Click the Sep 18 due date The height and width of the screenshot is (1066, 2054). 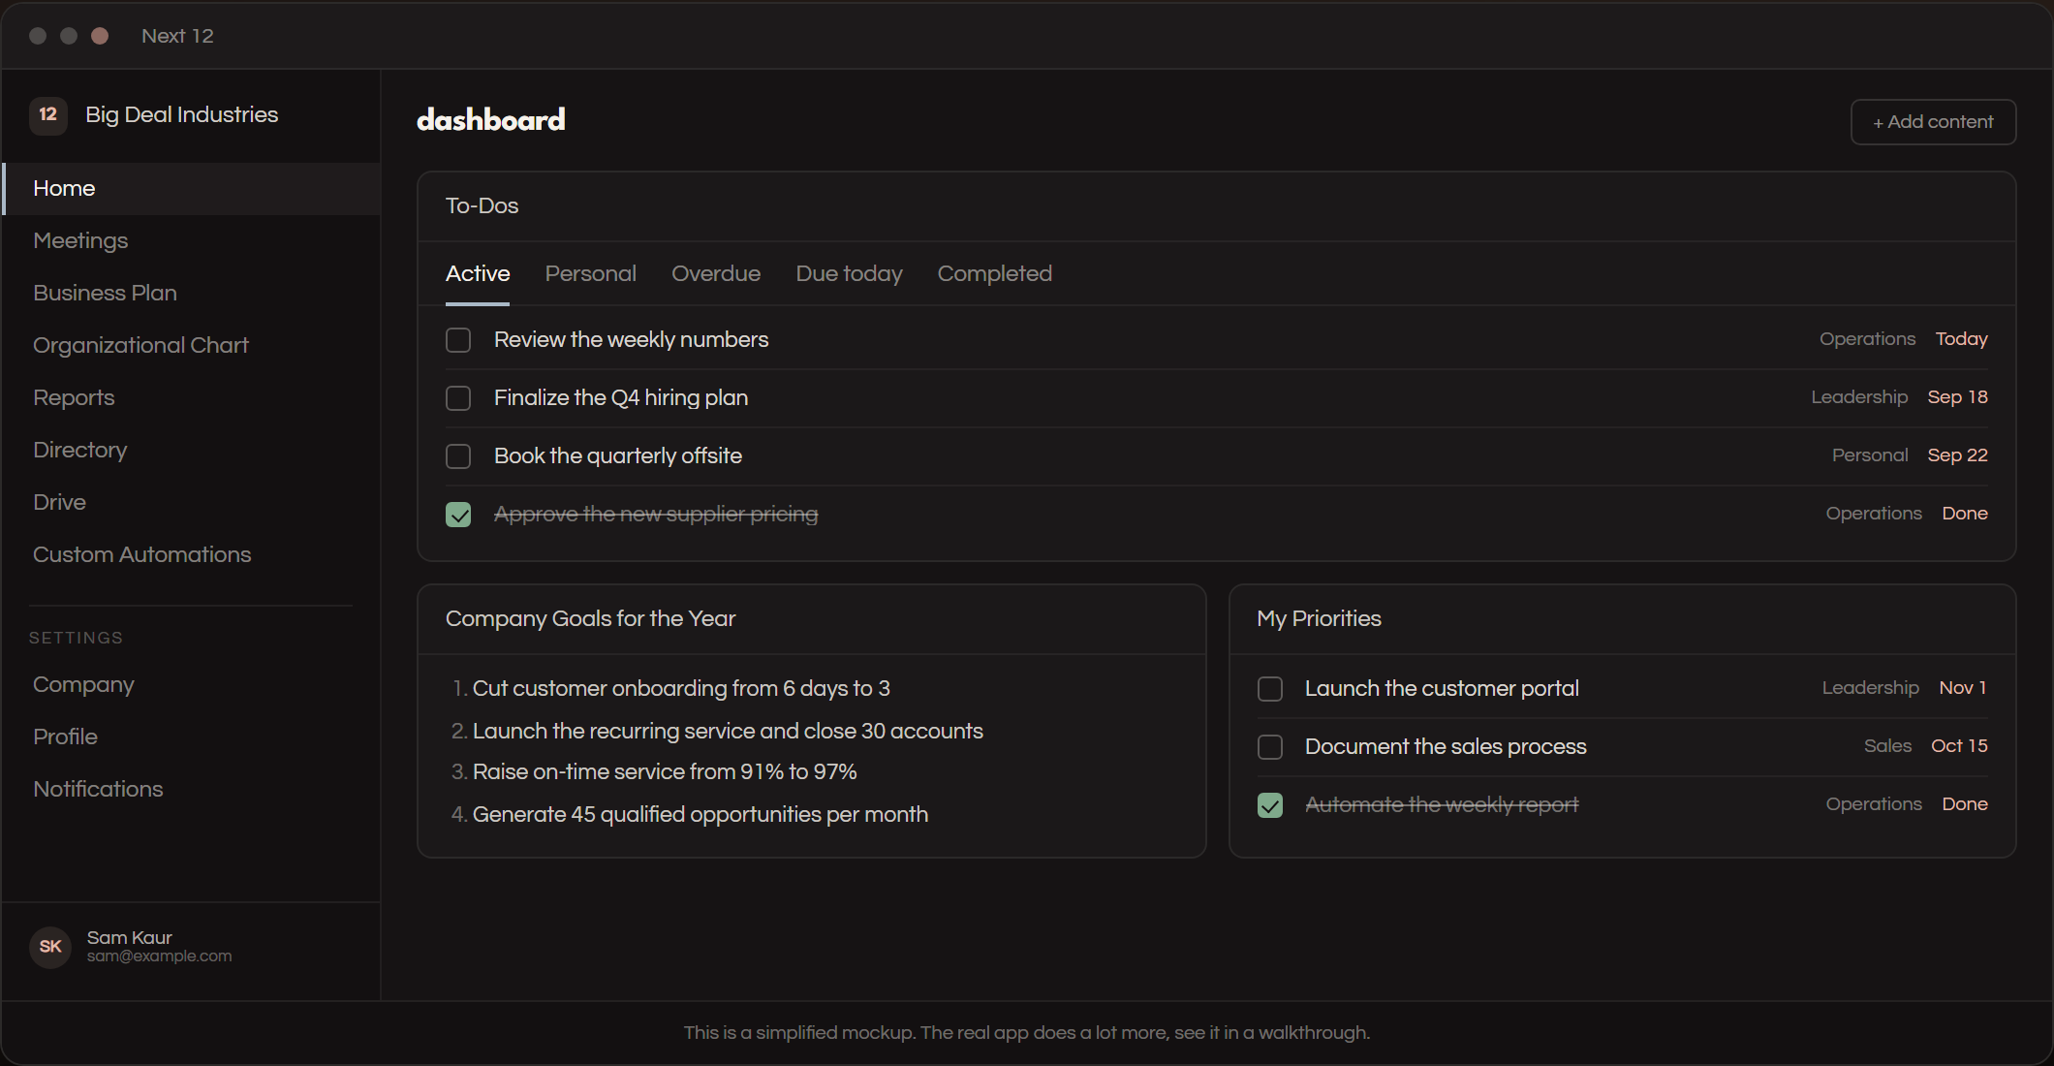pyautogui.click(x=1957, y=397)
